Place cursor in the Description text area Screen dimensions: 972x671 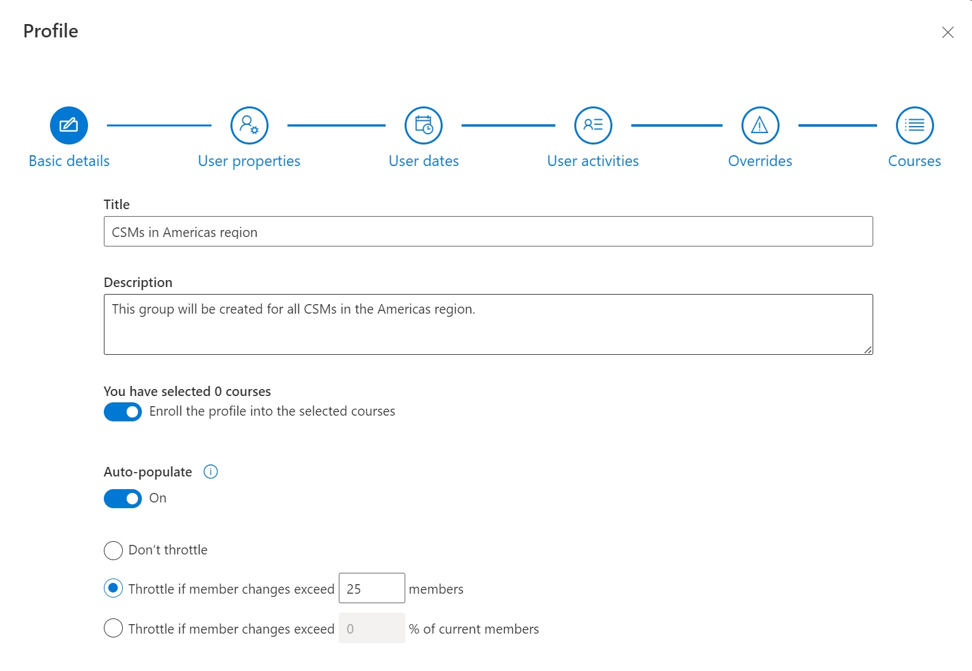[488, 324]
